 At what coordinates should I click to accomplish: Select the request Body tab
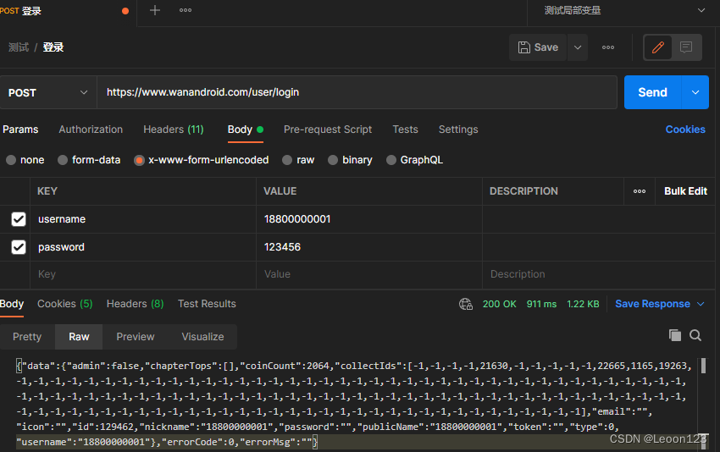click(245, 130)
